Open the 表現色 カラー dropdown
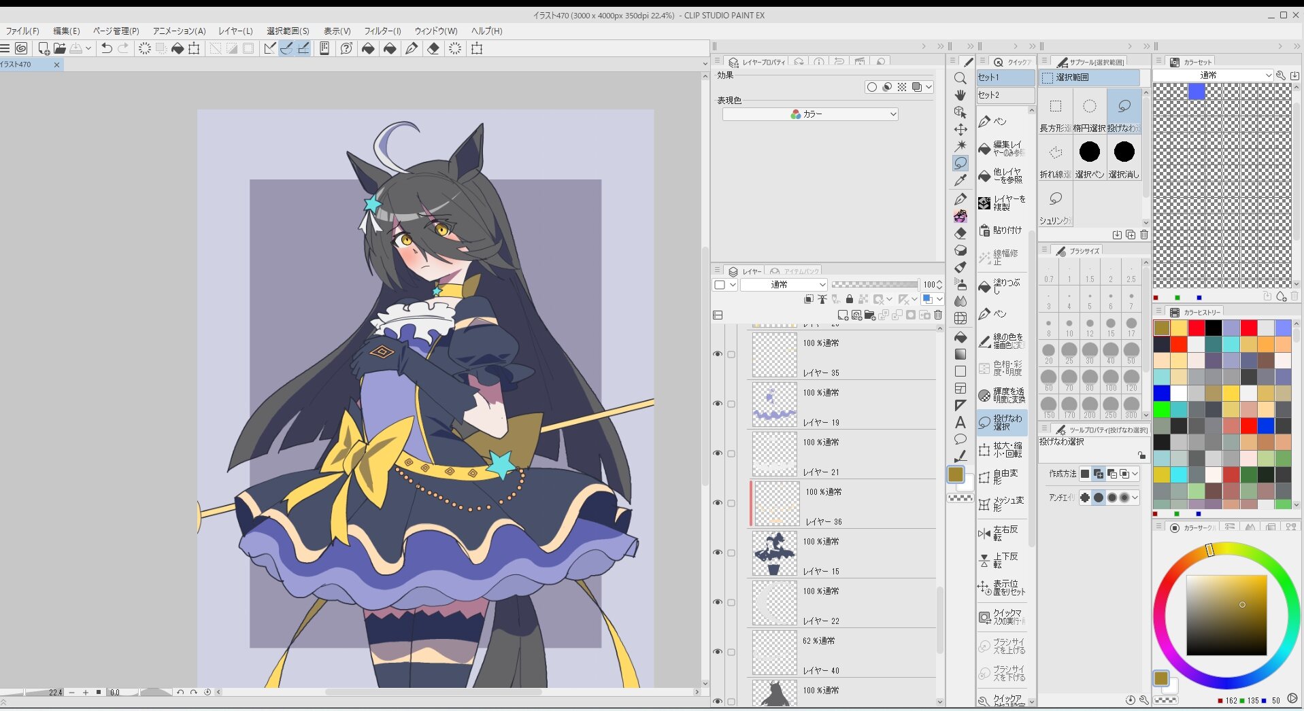Image resolution: width=1304 pixels, height=711 pixels. click(x=809, y=114)
